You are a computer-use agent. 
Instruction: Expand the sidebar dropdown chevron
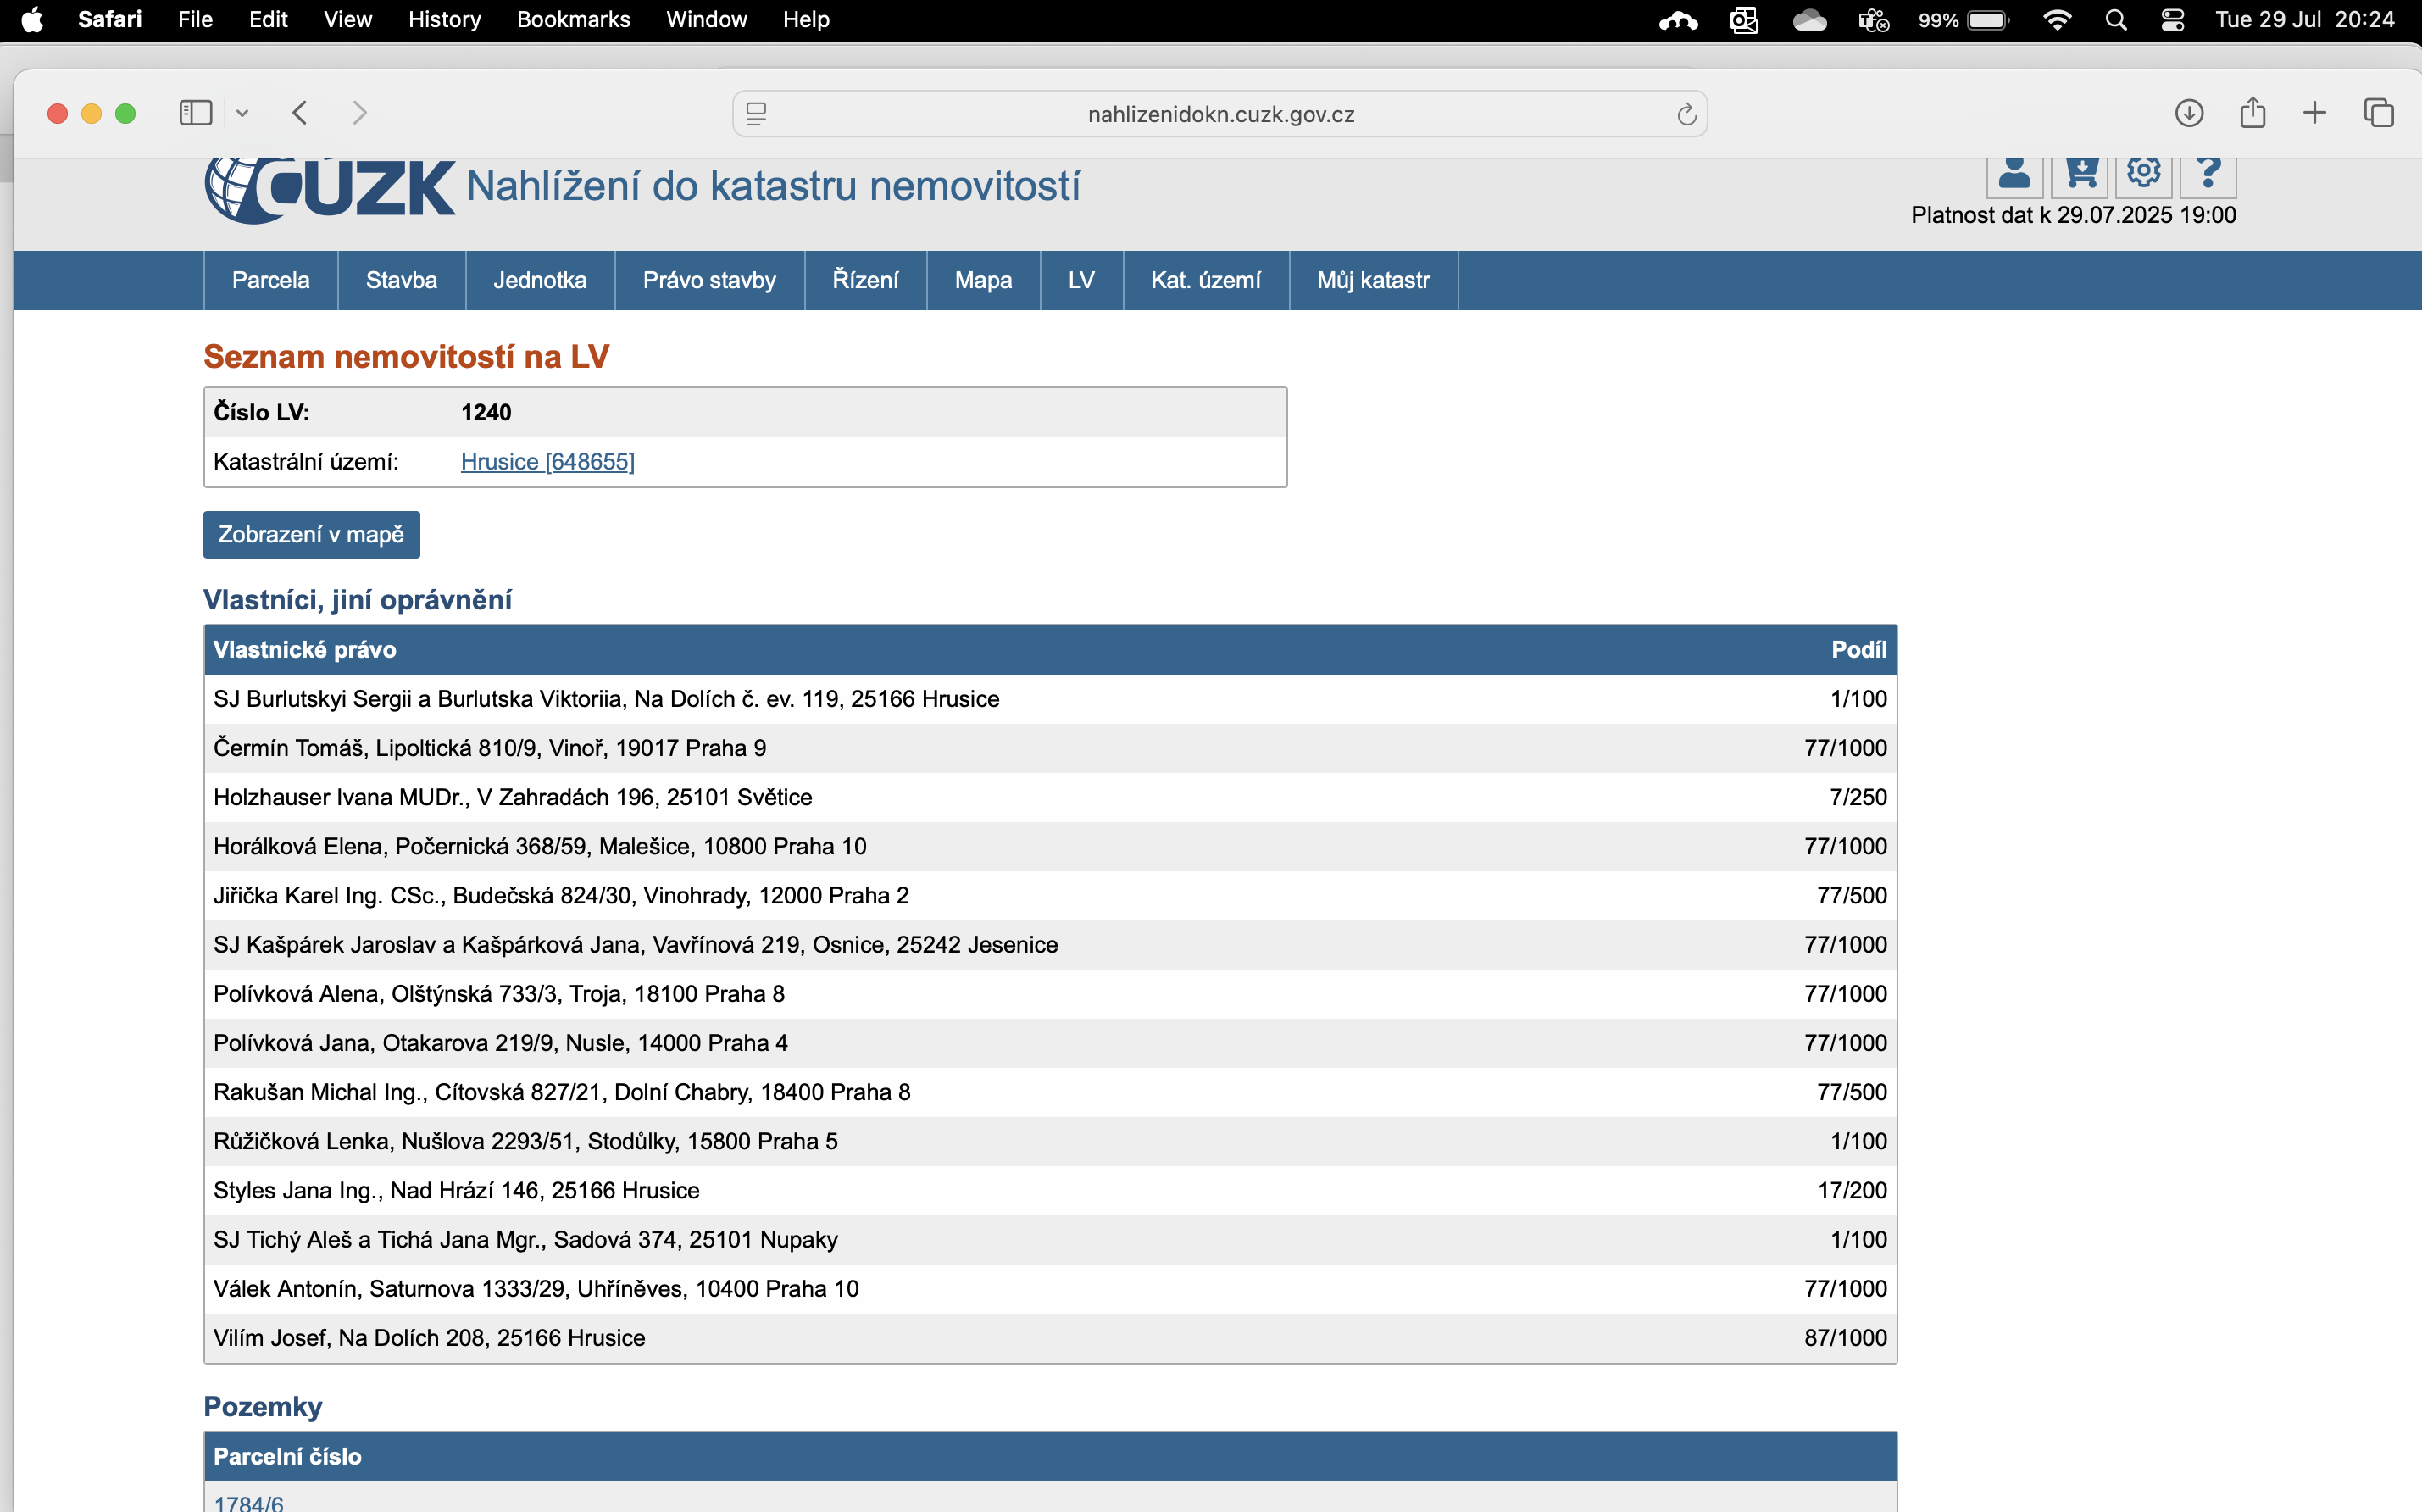[242, 114]
